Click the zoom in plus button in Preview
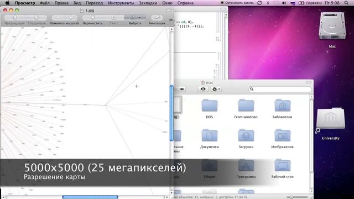Viewport: 354px width, 199px height. pos(71,18)
